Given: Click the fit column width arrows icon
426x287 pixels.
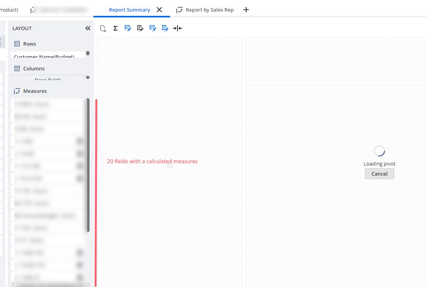Looking at the screenshot, I should 178,28.
